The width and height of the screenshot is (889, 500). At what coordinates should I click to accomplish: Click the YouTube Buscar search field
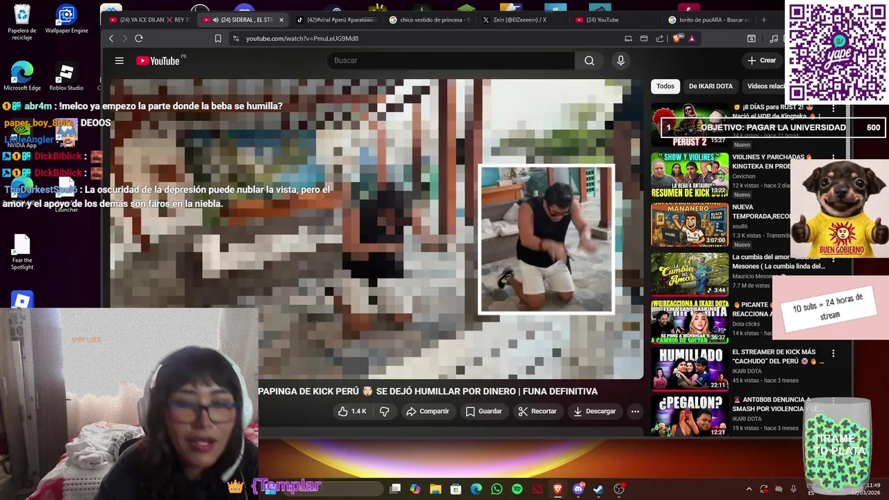point(451,60)
